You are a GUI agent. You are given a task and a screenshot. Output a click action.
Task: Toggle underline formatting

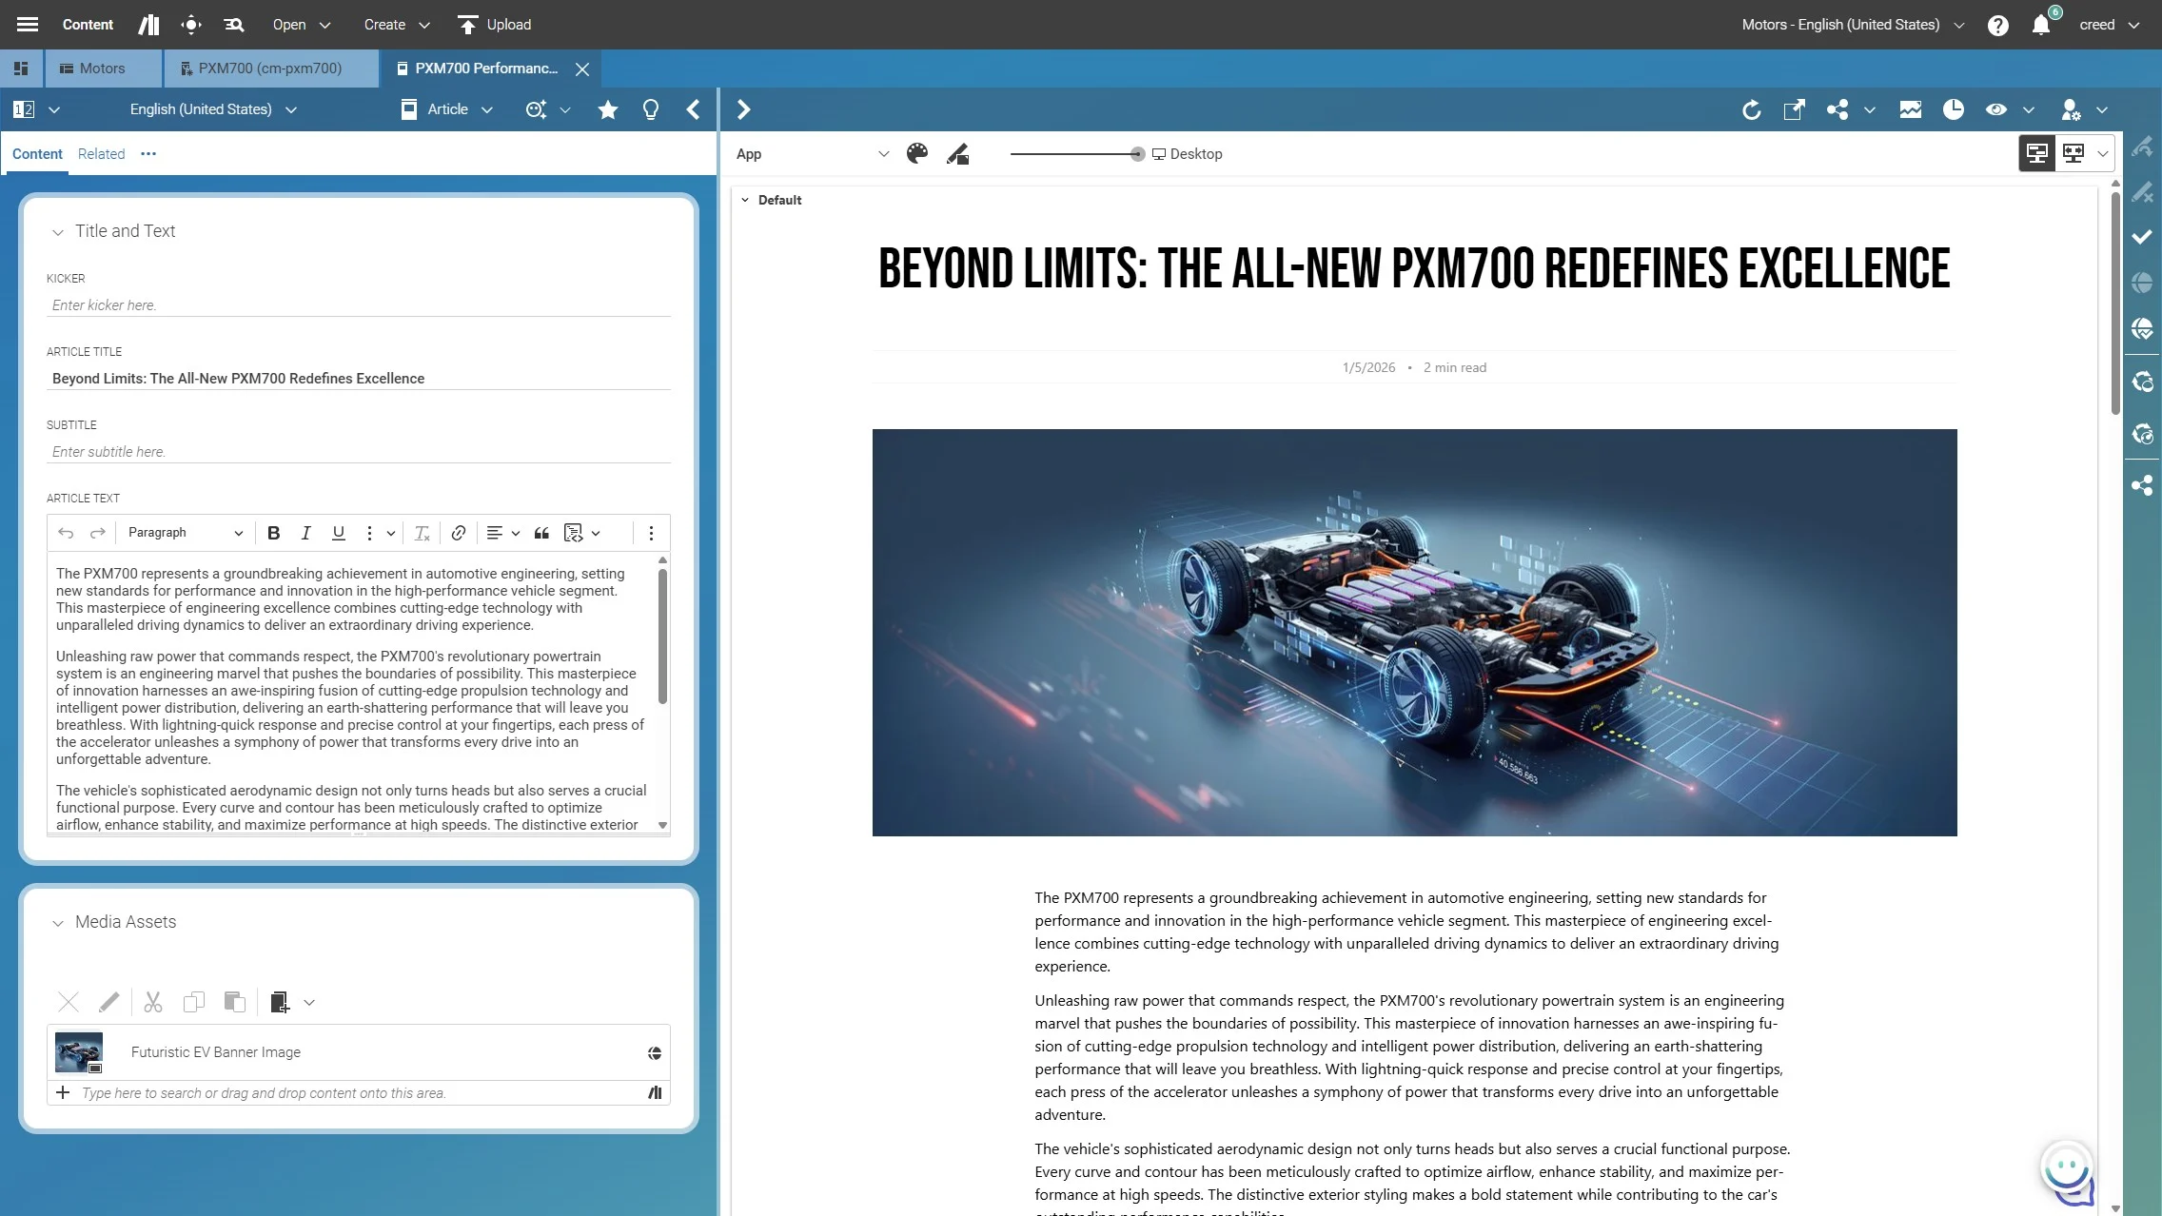[338, 533]
